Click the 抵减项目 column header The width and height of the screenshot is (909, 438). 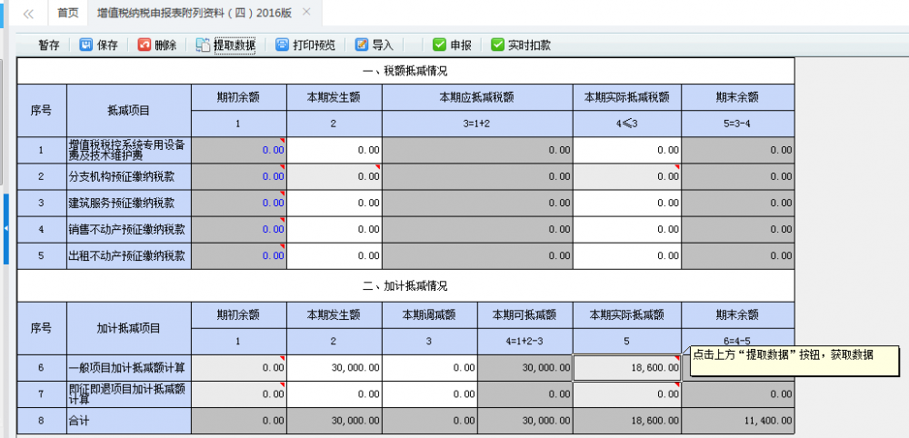tap(129, 111)
